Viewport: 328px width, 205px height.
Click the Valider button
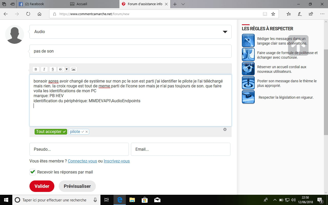(x=42, y=186)
